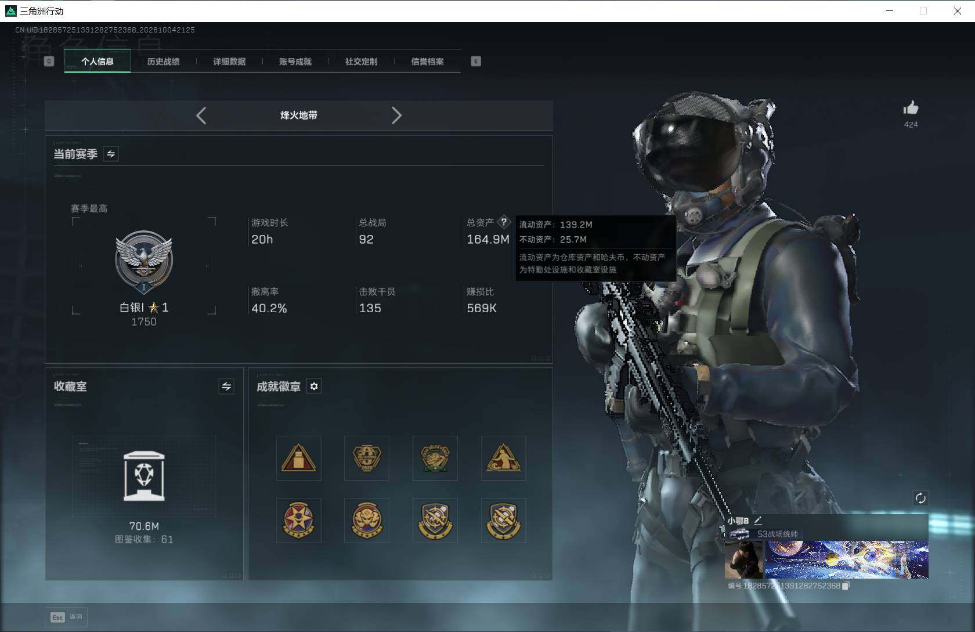
Task: Open the 成就徽章 gear settings
Action: 314,387
